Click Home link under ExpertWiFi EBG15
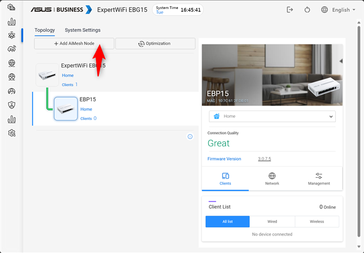This screenshot has width=364, height=253. 67,75
